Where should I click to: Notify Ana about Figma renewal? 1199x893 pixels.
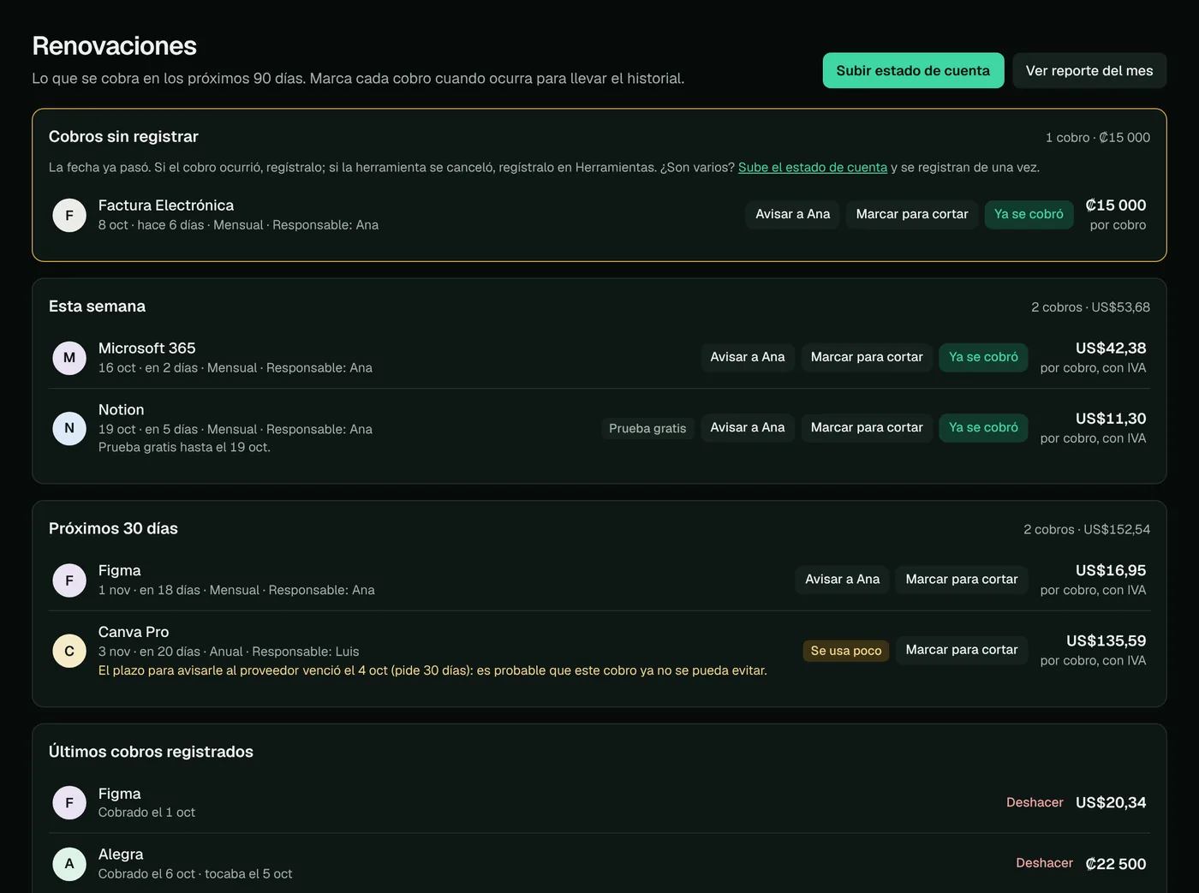click(842, 580)
